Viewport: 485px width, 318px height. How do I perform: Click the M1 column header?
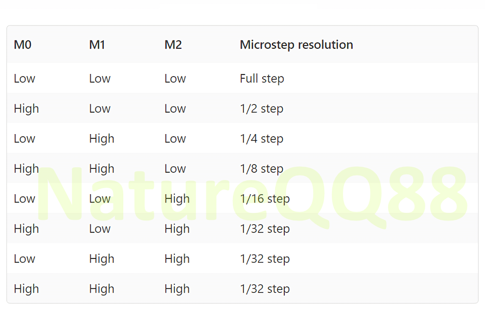97,45
